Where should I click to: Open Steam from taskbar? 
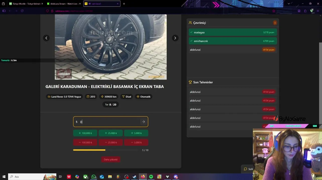[135, 177]
